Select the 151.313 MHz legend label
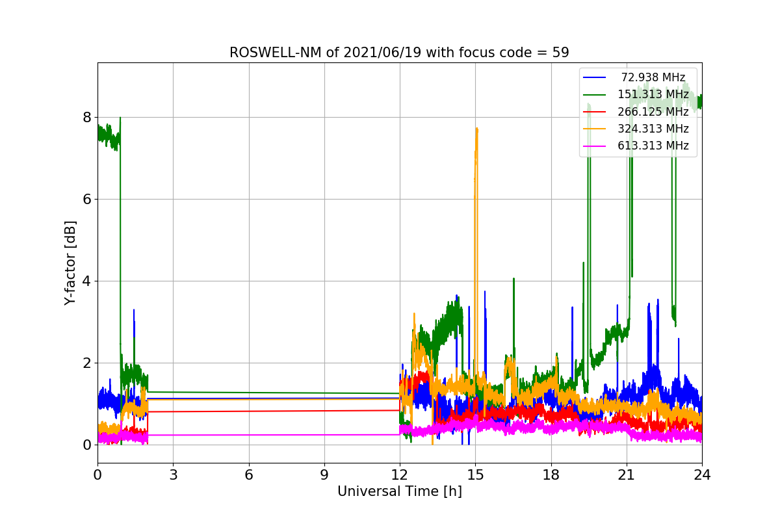 pos(653,94)
